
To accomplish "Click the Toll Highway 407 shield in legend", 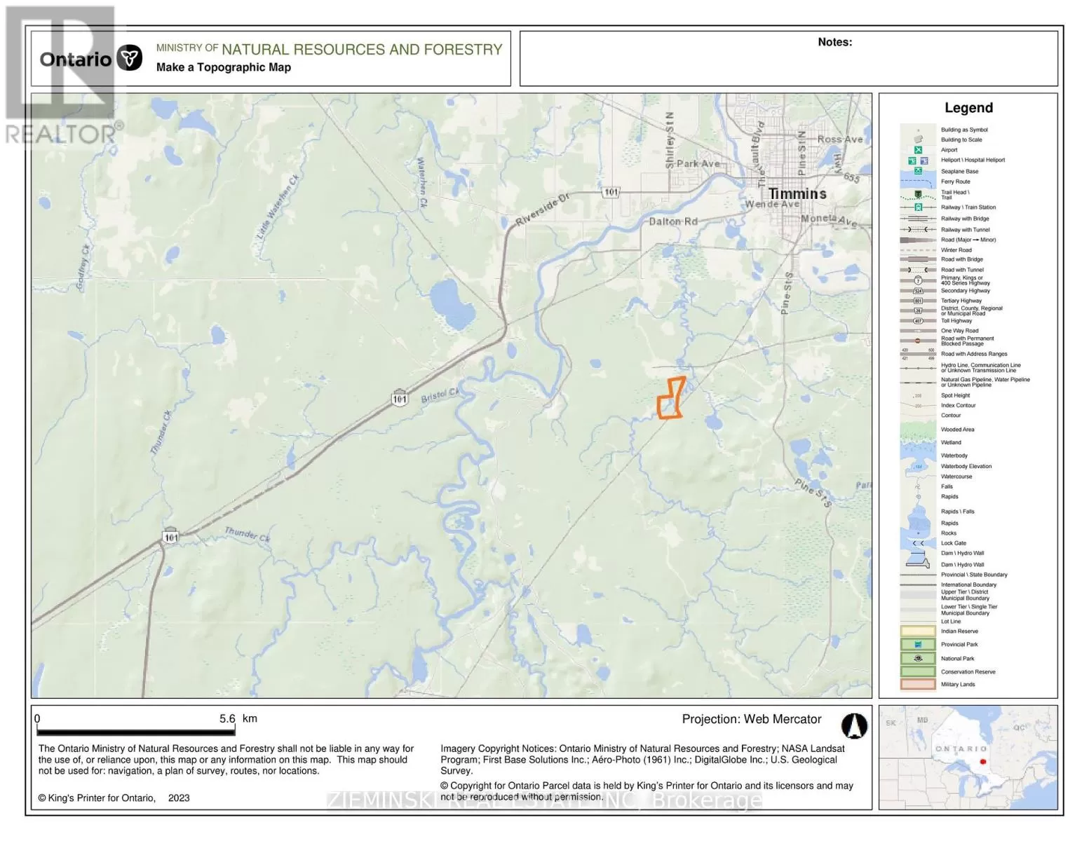I will click(x=918, y=321).
